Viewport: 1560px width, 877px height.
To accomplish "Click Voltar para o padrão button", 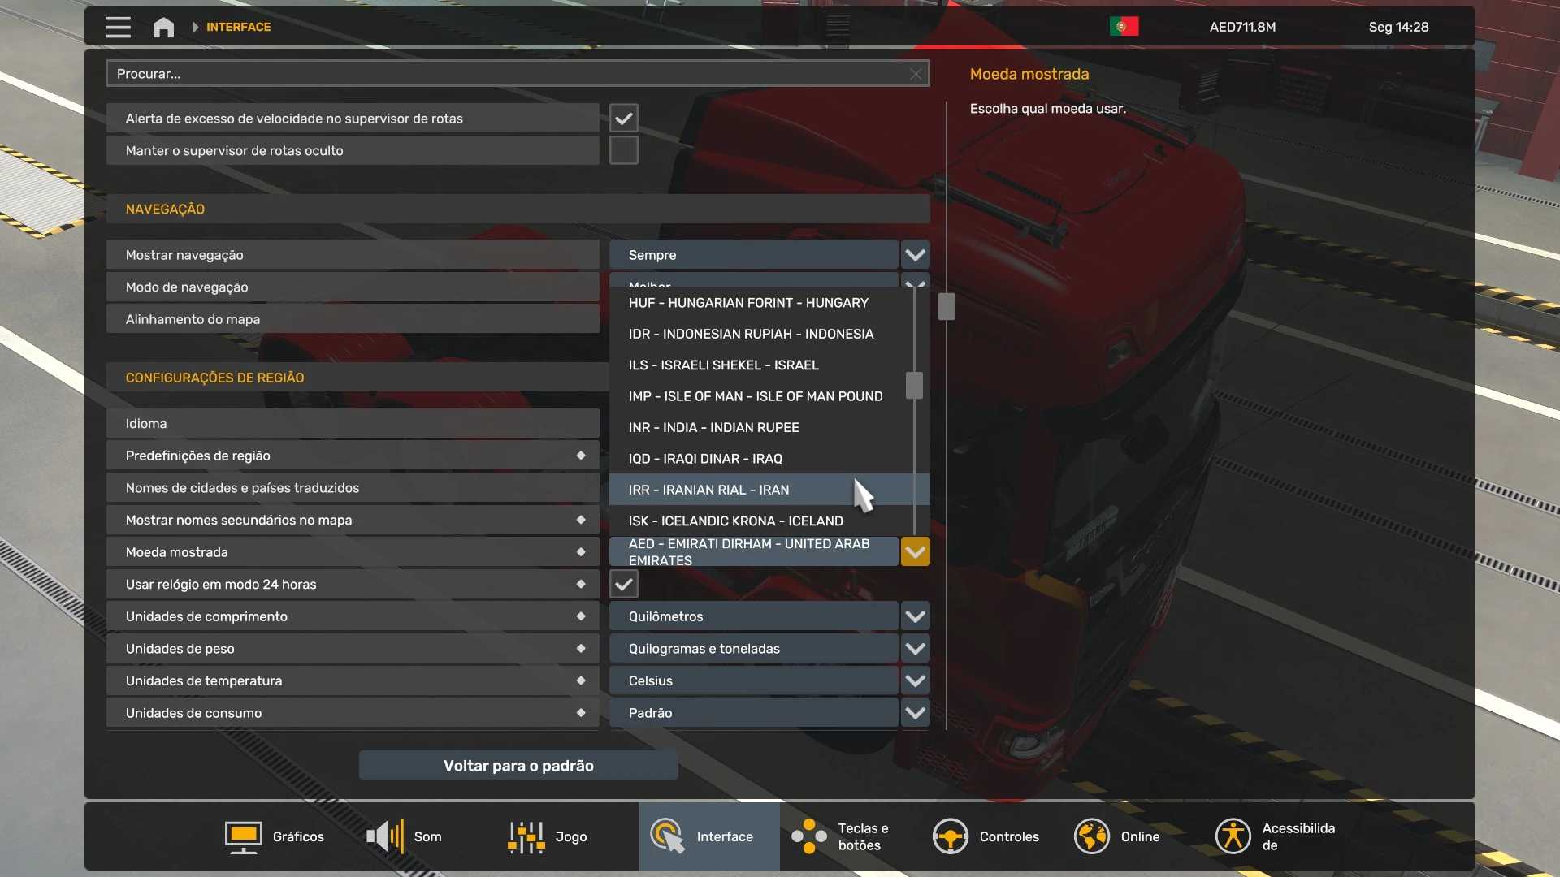I will click(518, 766).
